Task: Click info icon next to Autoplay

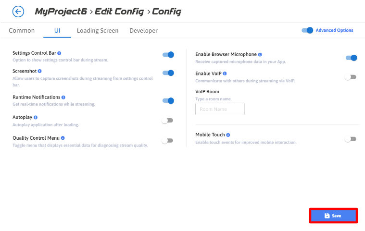Action: pyautogui.click(x=36, y=117)
